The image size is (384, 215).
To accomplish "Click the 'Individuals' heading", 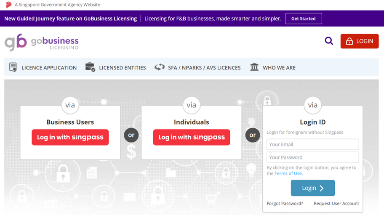I will click(x=192, y=122).
